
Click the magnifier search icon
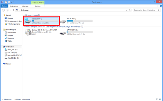[x=159, y=10]
